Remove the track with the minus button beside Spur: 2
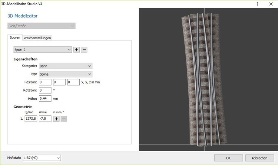 (84, 50)
